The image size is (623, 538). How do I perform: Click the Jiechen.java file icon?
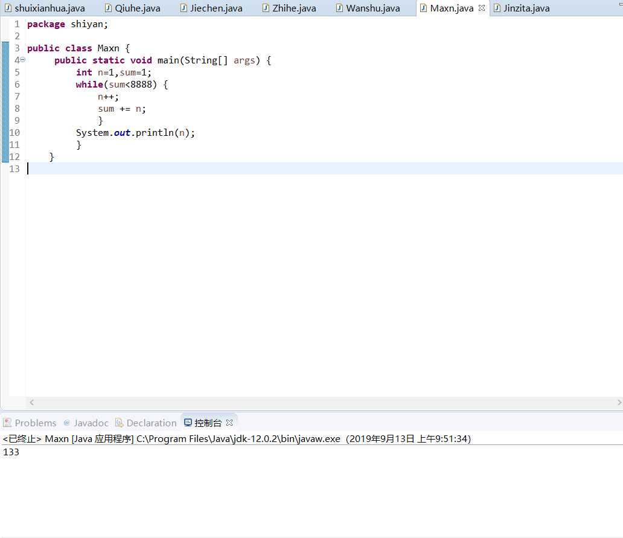coord(183,8)
